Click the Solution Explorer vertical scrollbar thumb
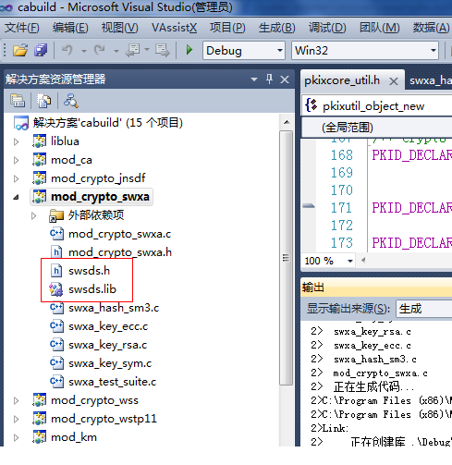The image size is (452, 465). coord(287,258)
